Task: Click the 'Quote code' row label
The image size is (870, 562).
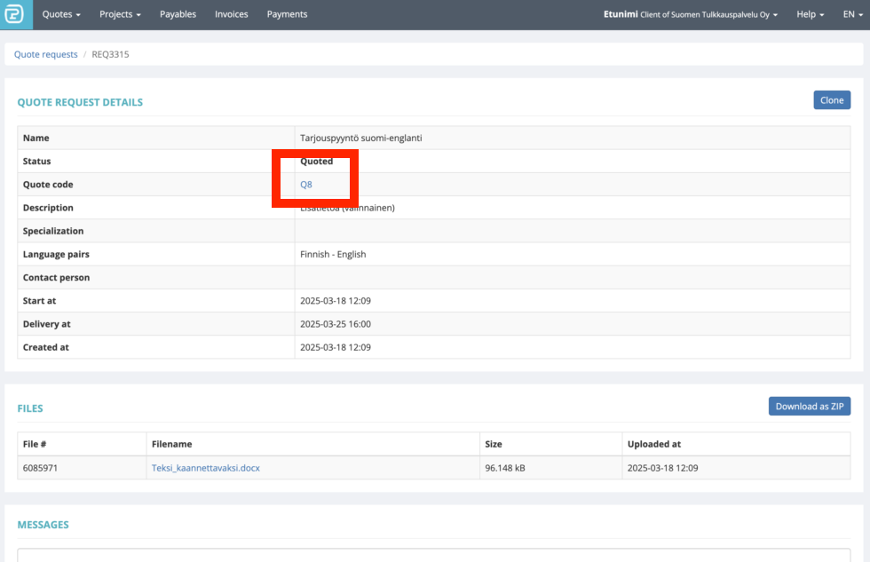Action: pos(48,184)
